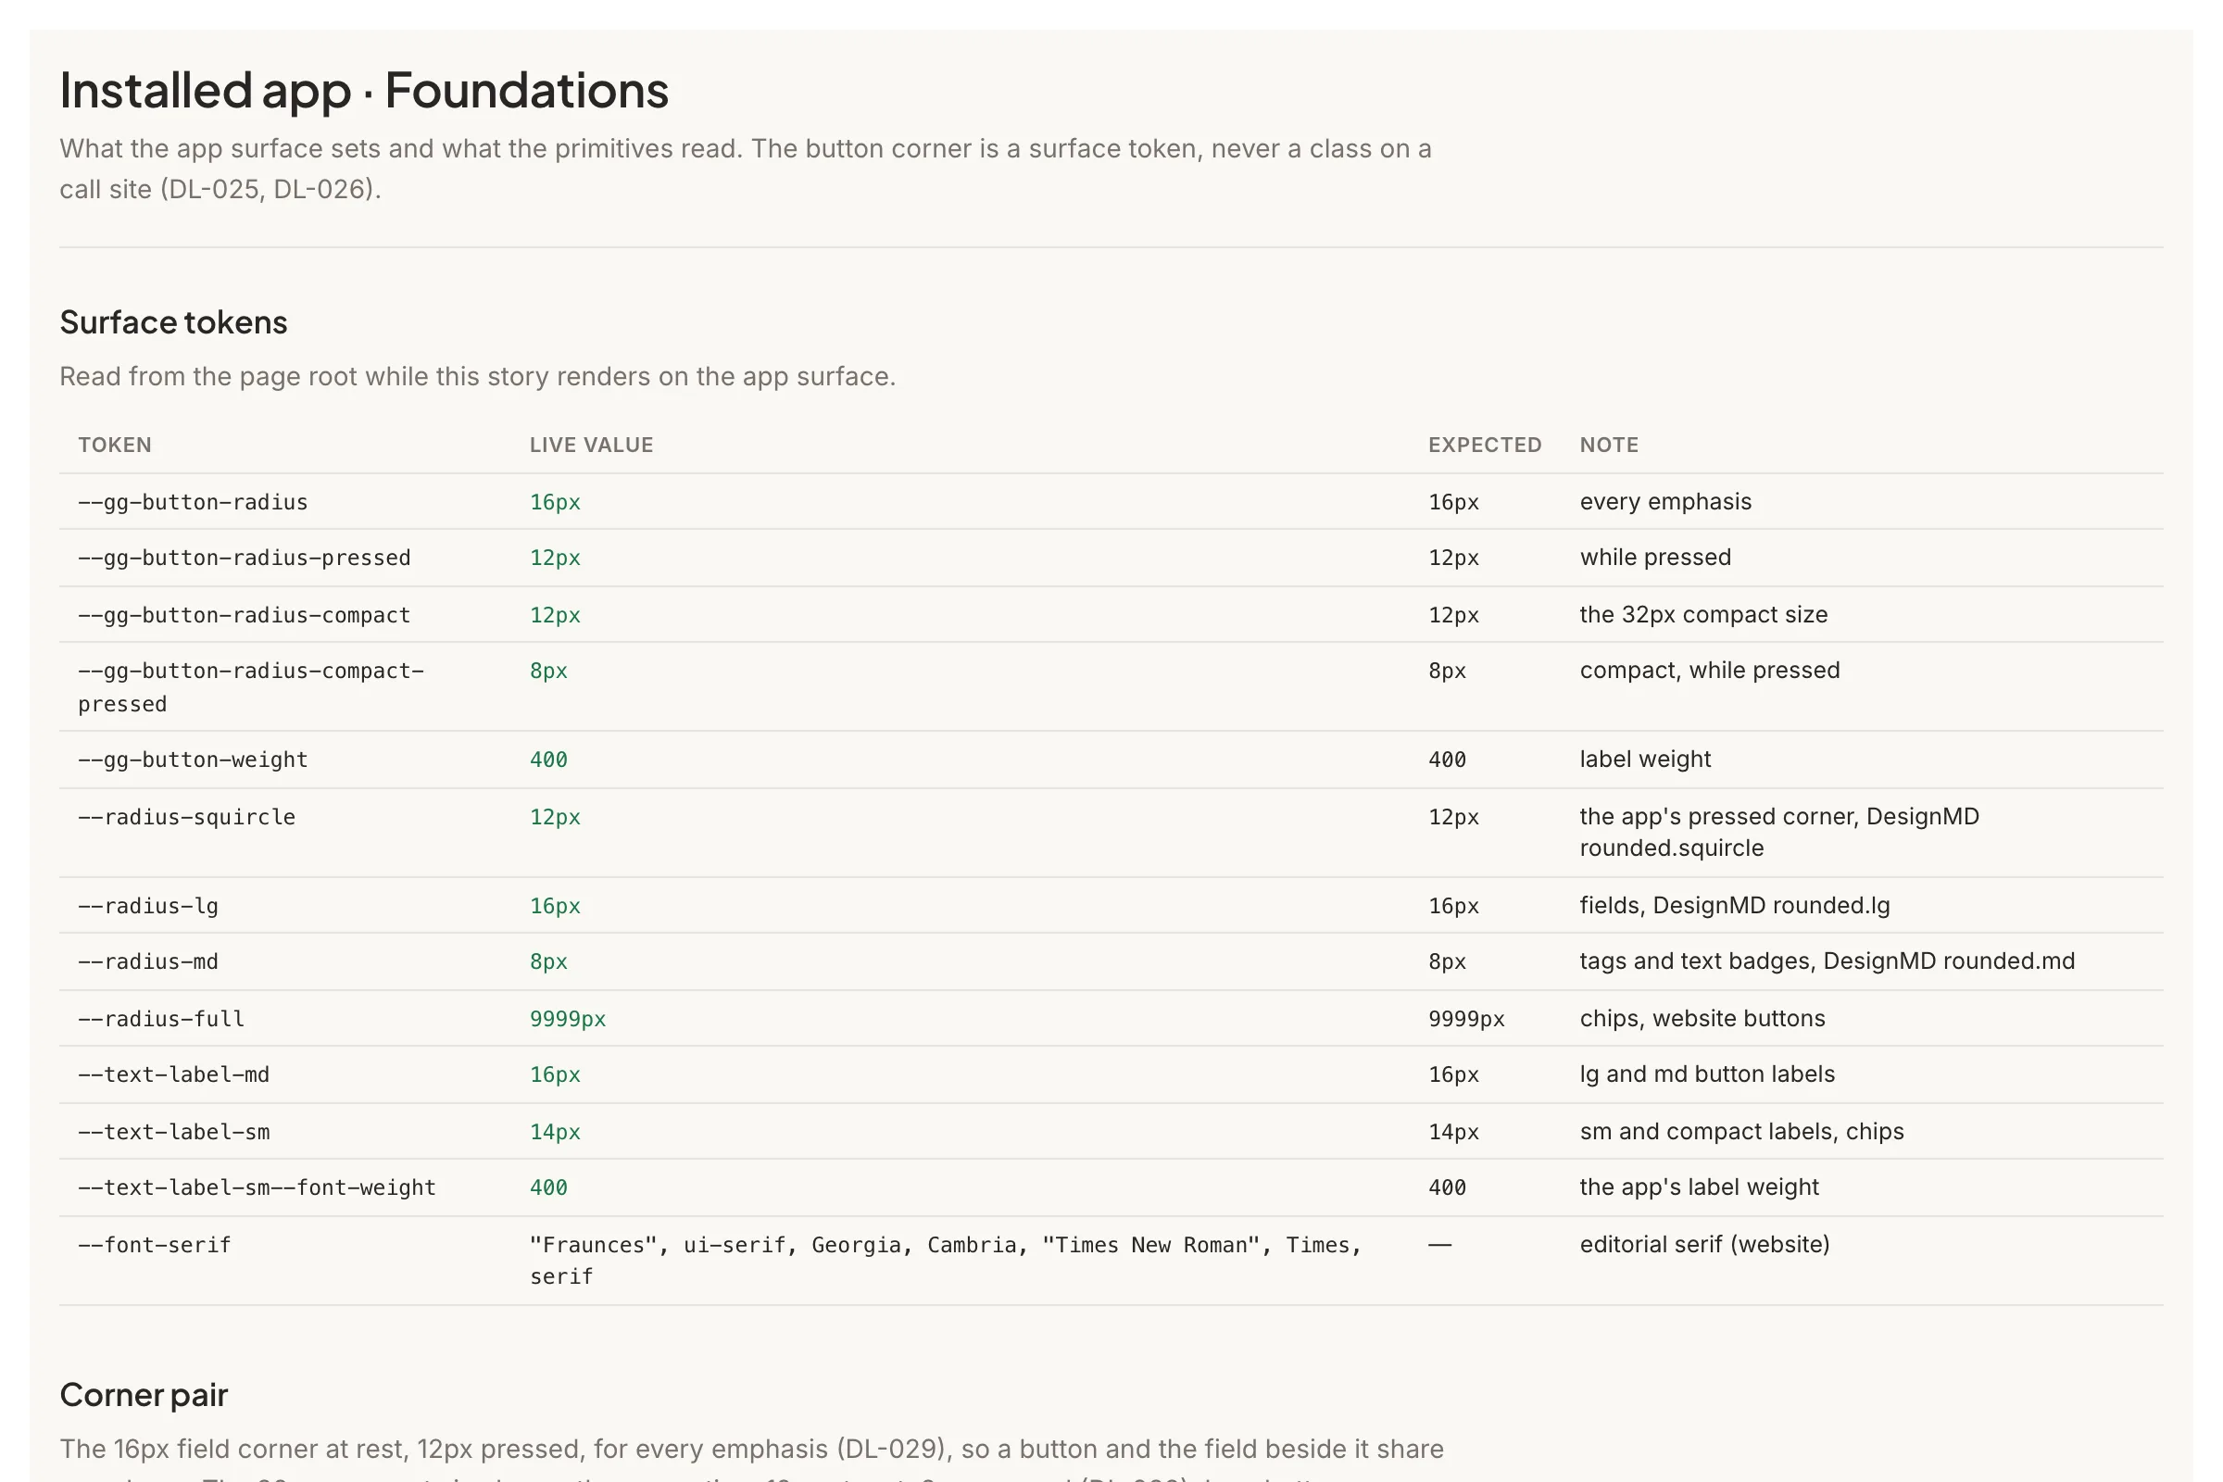Click the "the app's label weight" note
The height and width of the screenshot is (1482, 2223).
1700,1187
